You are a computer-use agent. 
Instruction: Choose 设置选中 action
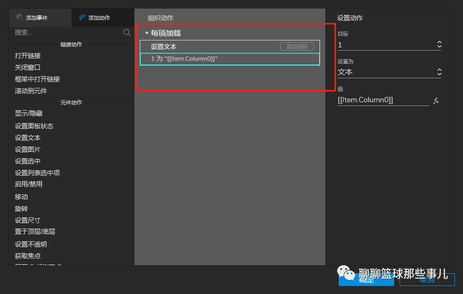point(27,161)
